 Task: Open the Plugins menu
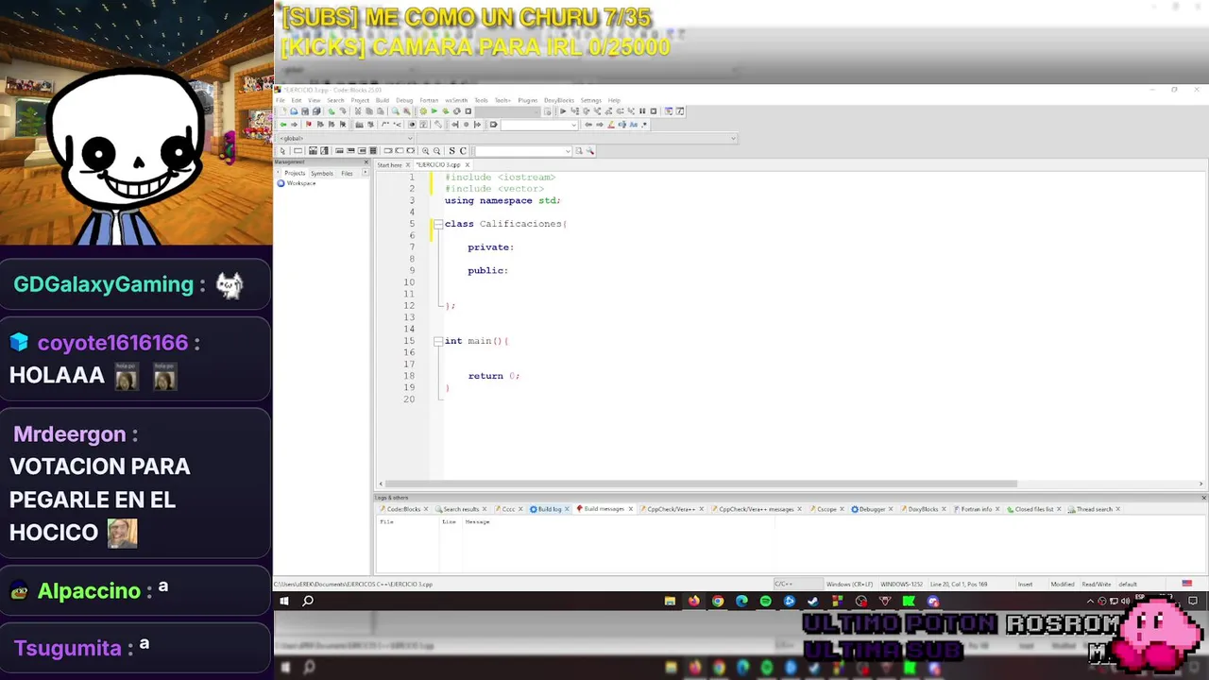tap(528, 100)
